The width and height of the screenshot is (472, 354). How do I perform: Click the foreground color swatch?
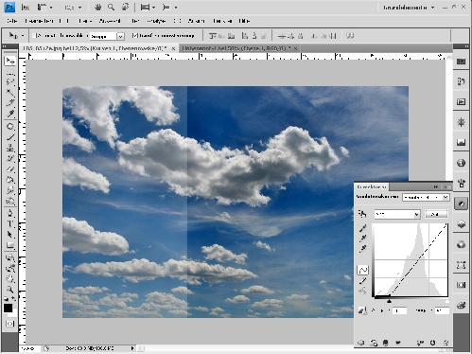8,308
